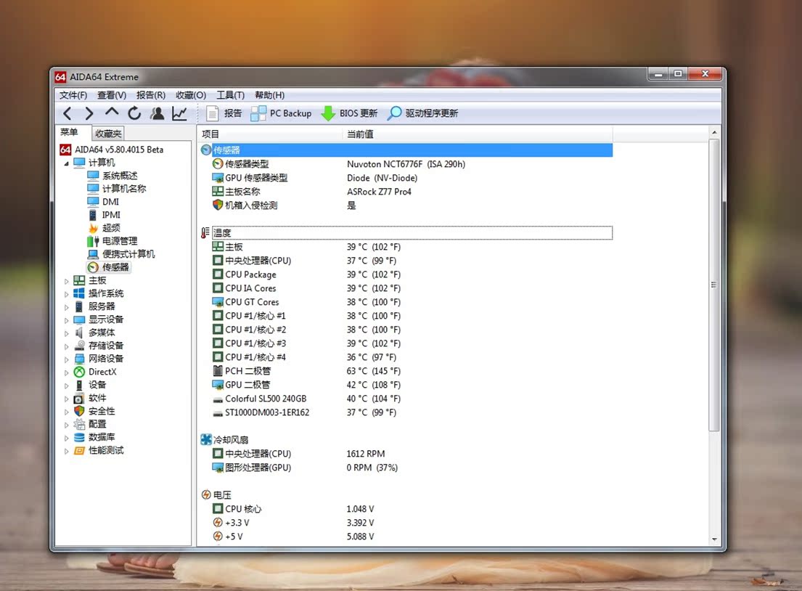
Task: Open the 工具(T) menu
Action: click(x=230, y=95)
